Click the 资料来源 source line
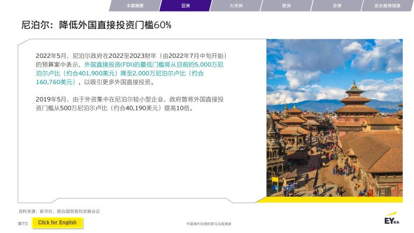Screen dimensions: 414x233 click(x=59, y=211)
